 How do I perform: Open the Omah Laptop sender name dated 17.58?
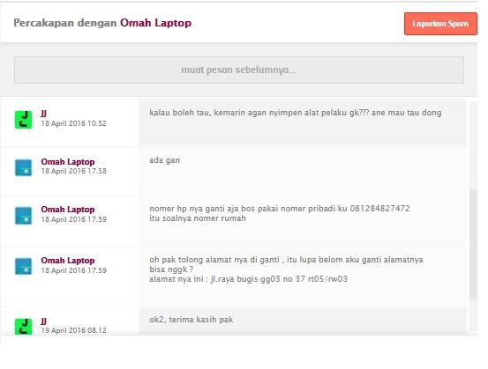pos(68,162)
